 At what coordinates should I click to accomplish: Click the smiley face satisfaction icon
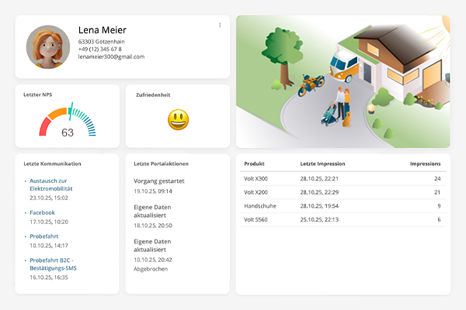click(178, 119)
